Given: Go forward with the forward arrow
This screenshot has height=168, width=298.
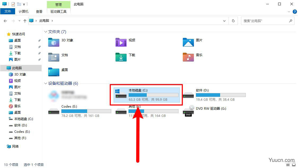Looking at the screenshot, I should [x=13, y=21].
